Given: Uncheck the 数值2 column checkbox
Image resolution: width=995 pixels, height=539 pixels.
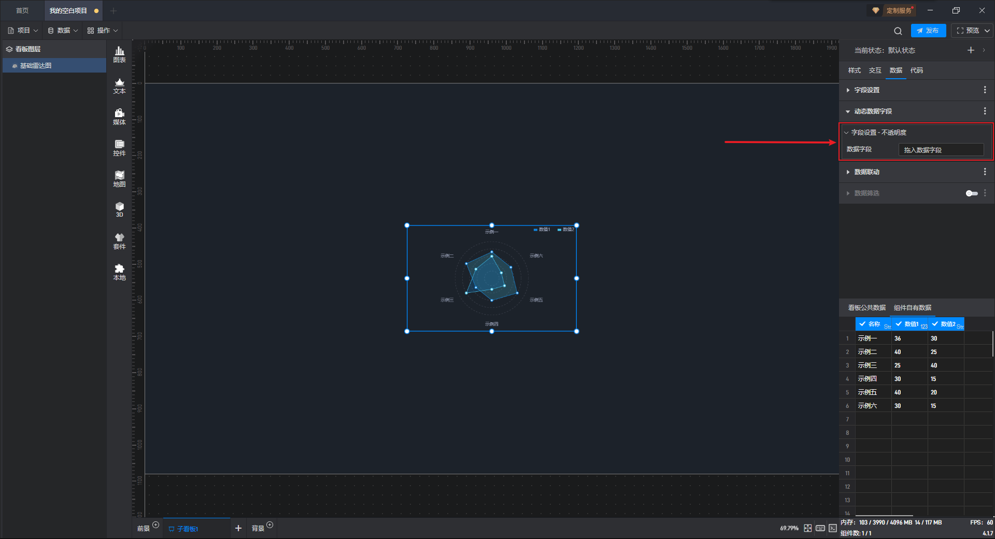Looking at the screenshot, I should (935, 324).
